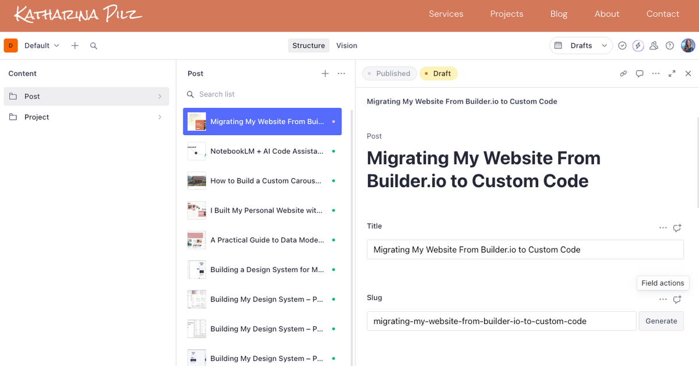Open Slug field actions menu
Screen dimensions: 699x366
coord(663,299)
